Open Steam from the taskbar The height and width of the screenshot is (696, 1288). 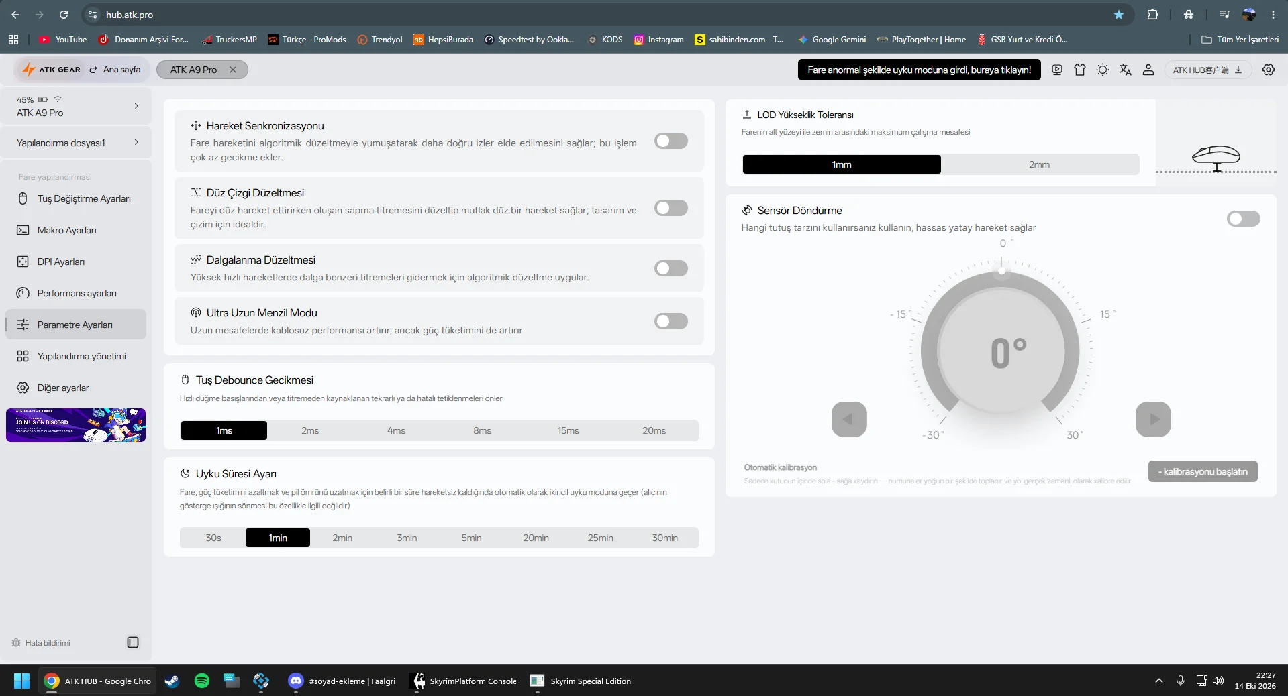coord(172,681)
